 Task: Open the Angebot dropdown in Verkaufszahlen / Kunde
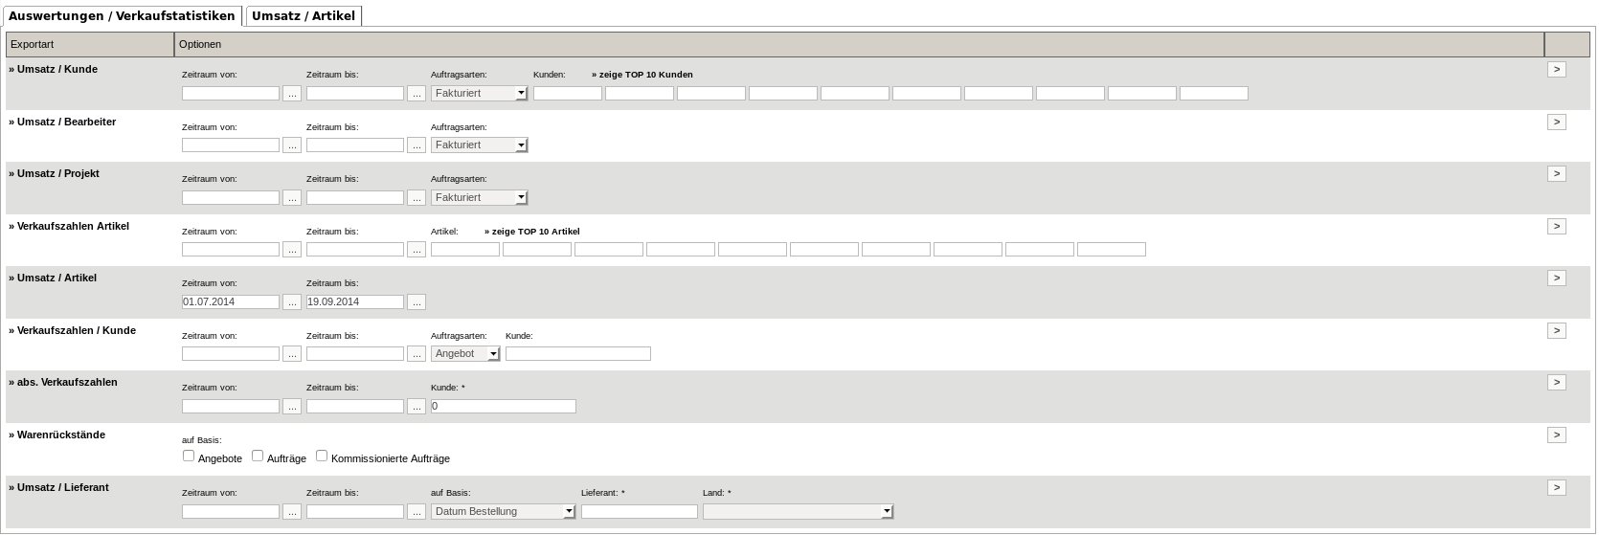coord(465,354)
